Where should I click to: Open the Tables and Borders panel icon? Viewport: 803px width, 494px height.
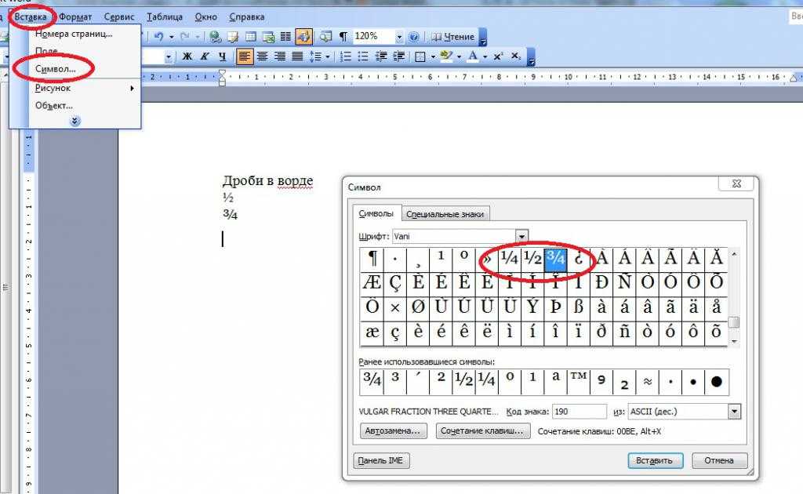[233, 36]
